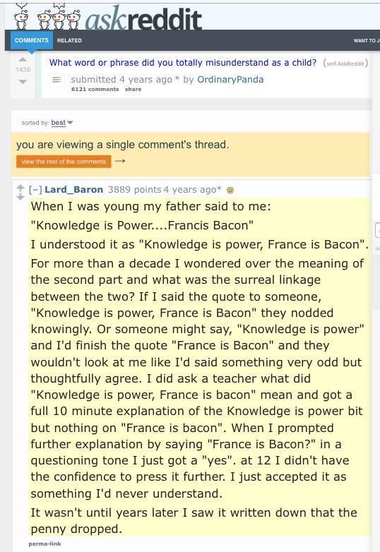The image size is (380, 552).
Task: Click the dropdown arrow next to best
Action: tap(70, 123)
